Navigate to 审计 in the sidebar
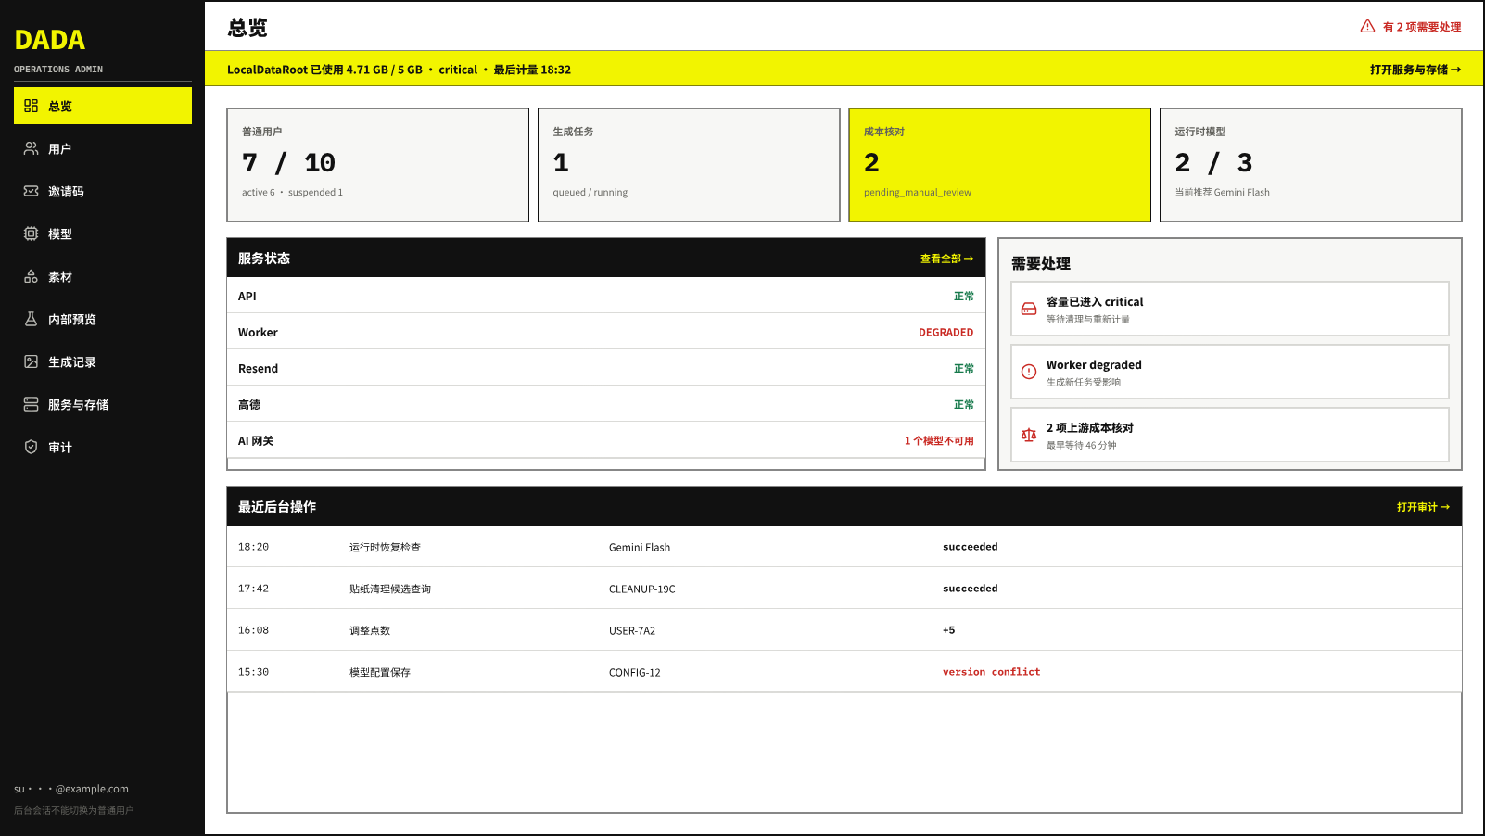Image resolution: width=1485 pixels, height=836 pixels. pyautogui.click(x=103, y=447)
